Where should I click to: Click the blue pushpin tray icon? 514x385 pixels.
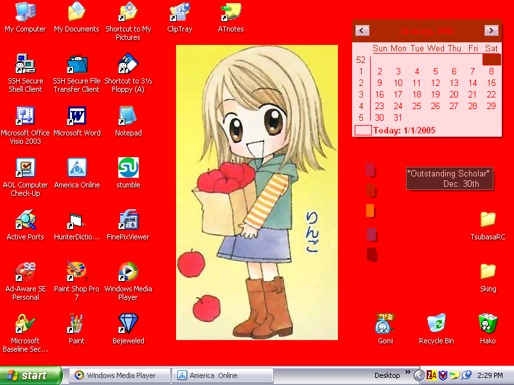[x=466, y=375]
